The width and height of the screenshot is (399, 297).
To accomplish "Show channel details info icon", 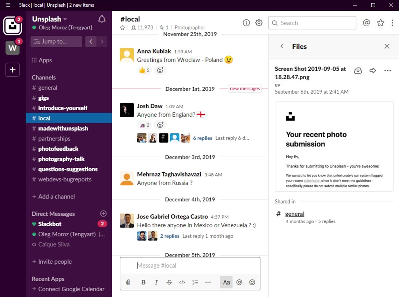I will [x=246, y=23].
